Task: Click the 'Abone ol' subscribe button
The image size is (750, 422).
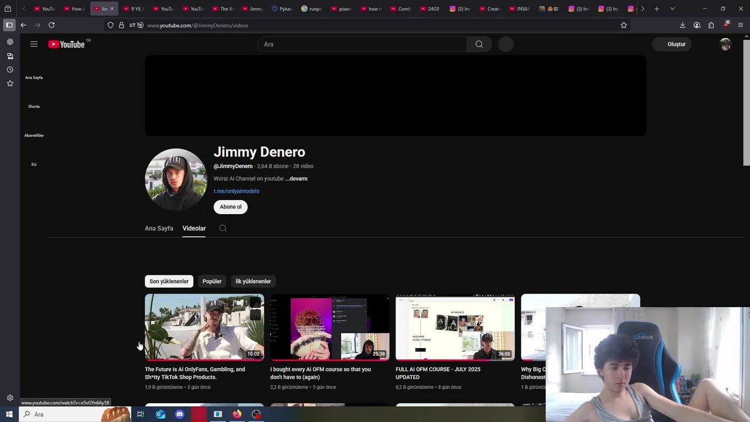Action: [x=230, y=207]
